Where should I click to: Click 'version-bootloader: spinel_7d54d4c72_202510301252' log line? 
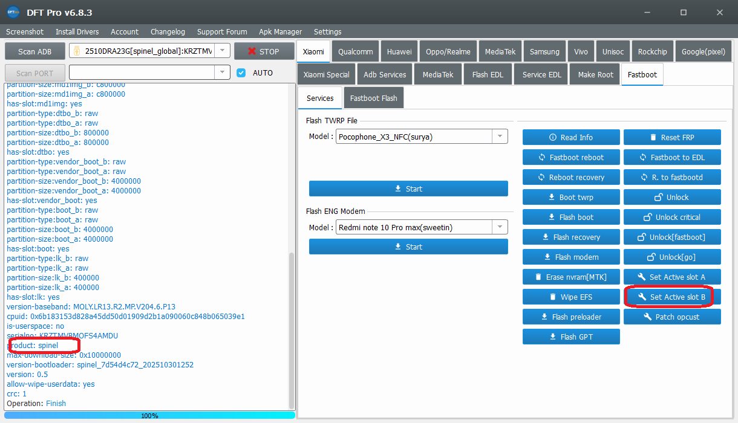(100, 365)
